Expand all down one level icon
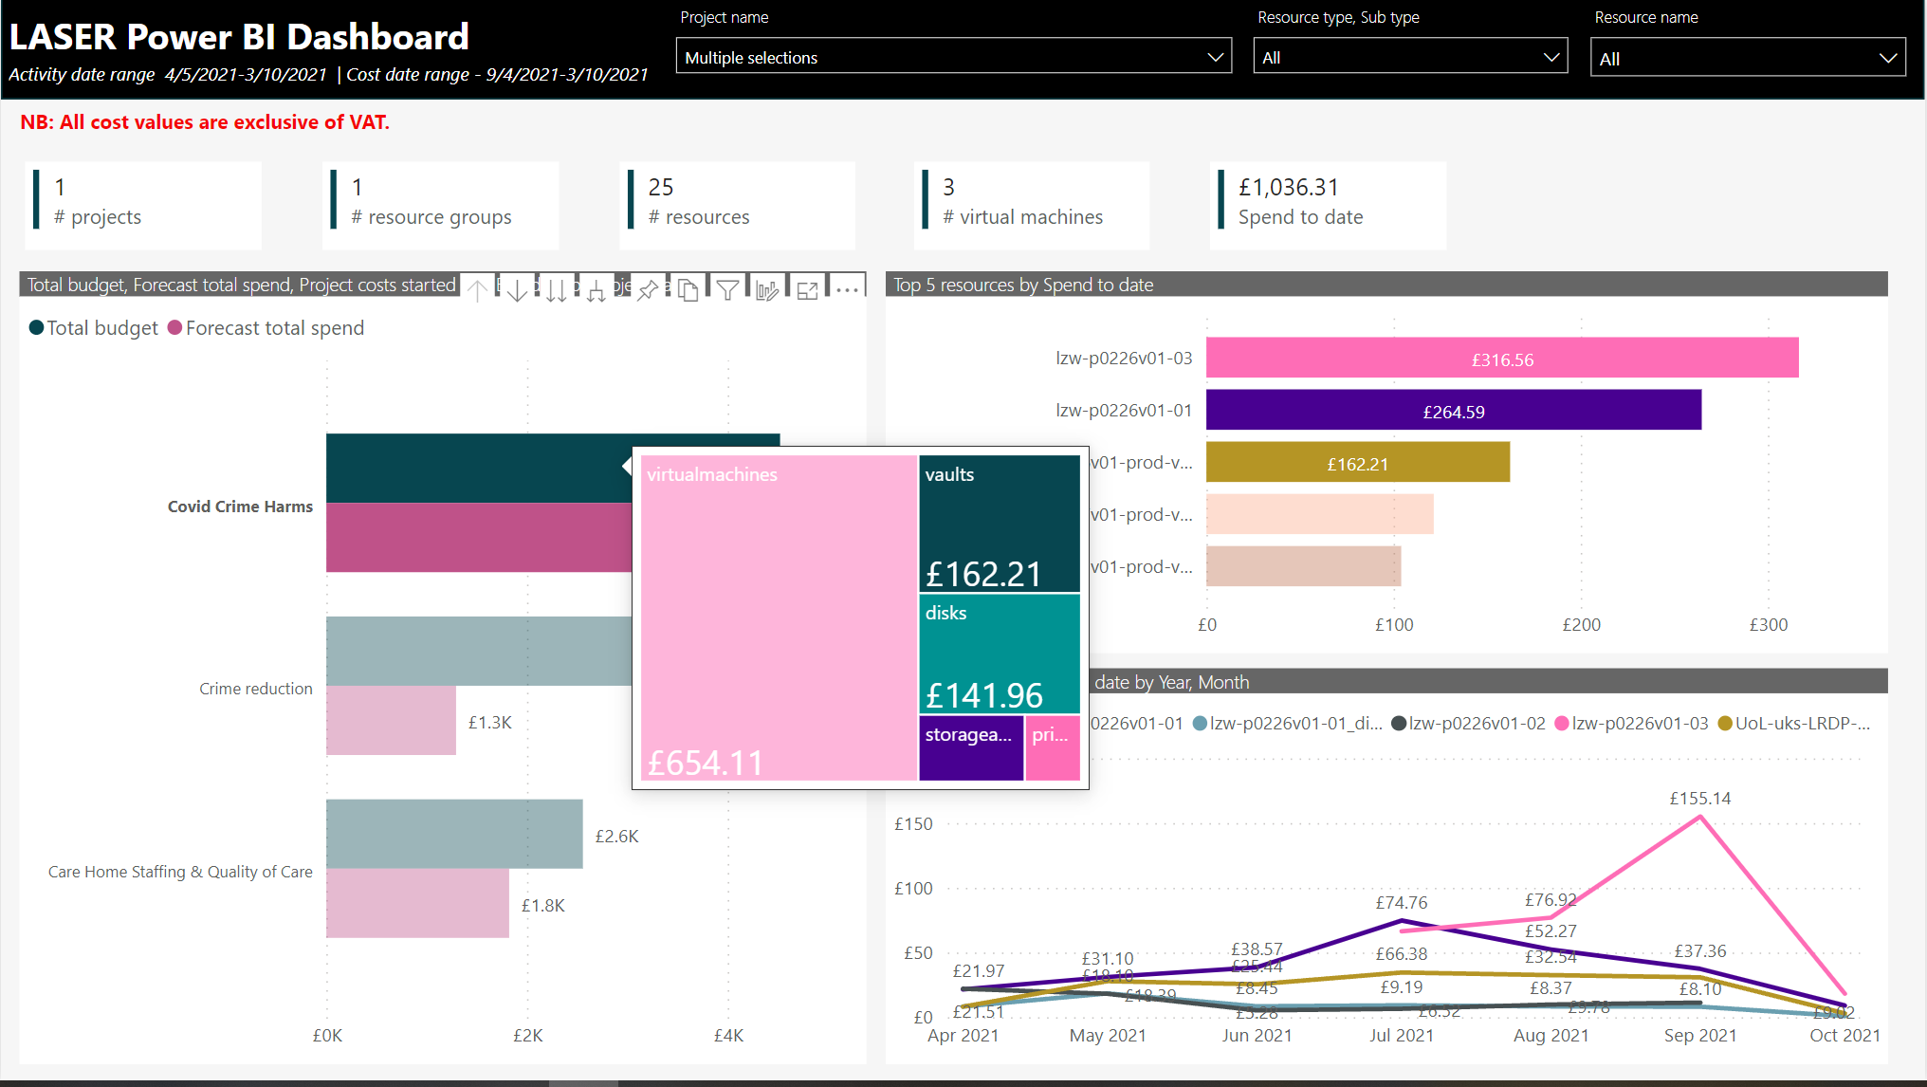Image resolution: width=1927 pixels, height=1087 pixels. (596, 289)
